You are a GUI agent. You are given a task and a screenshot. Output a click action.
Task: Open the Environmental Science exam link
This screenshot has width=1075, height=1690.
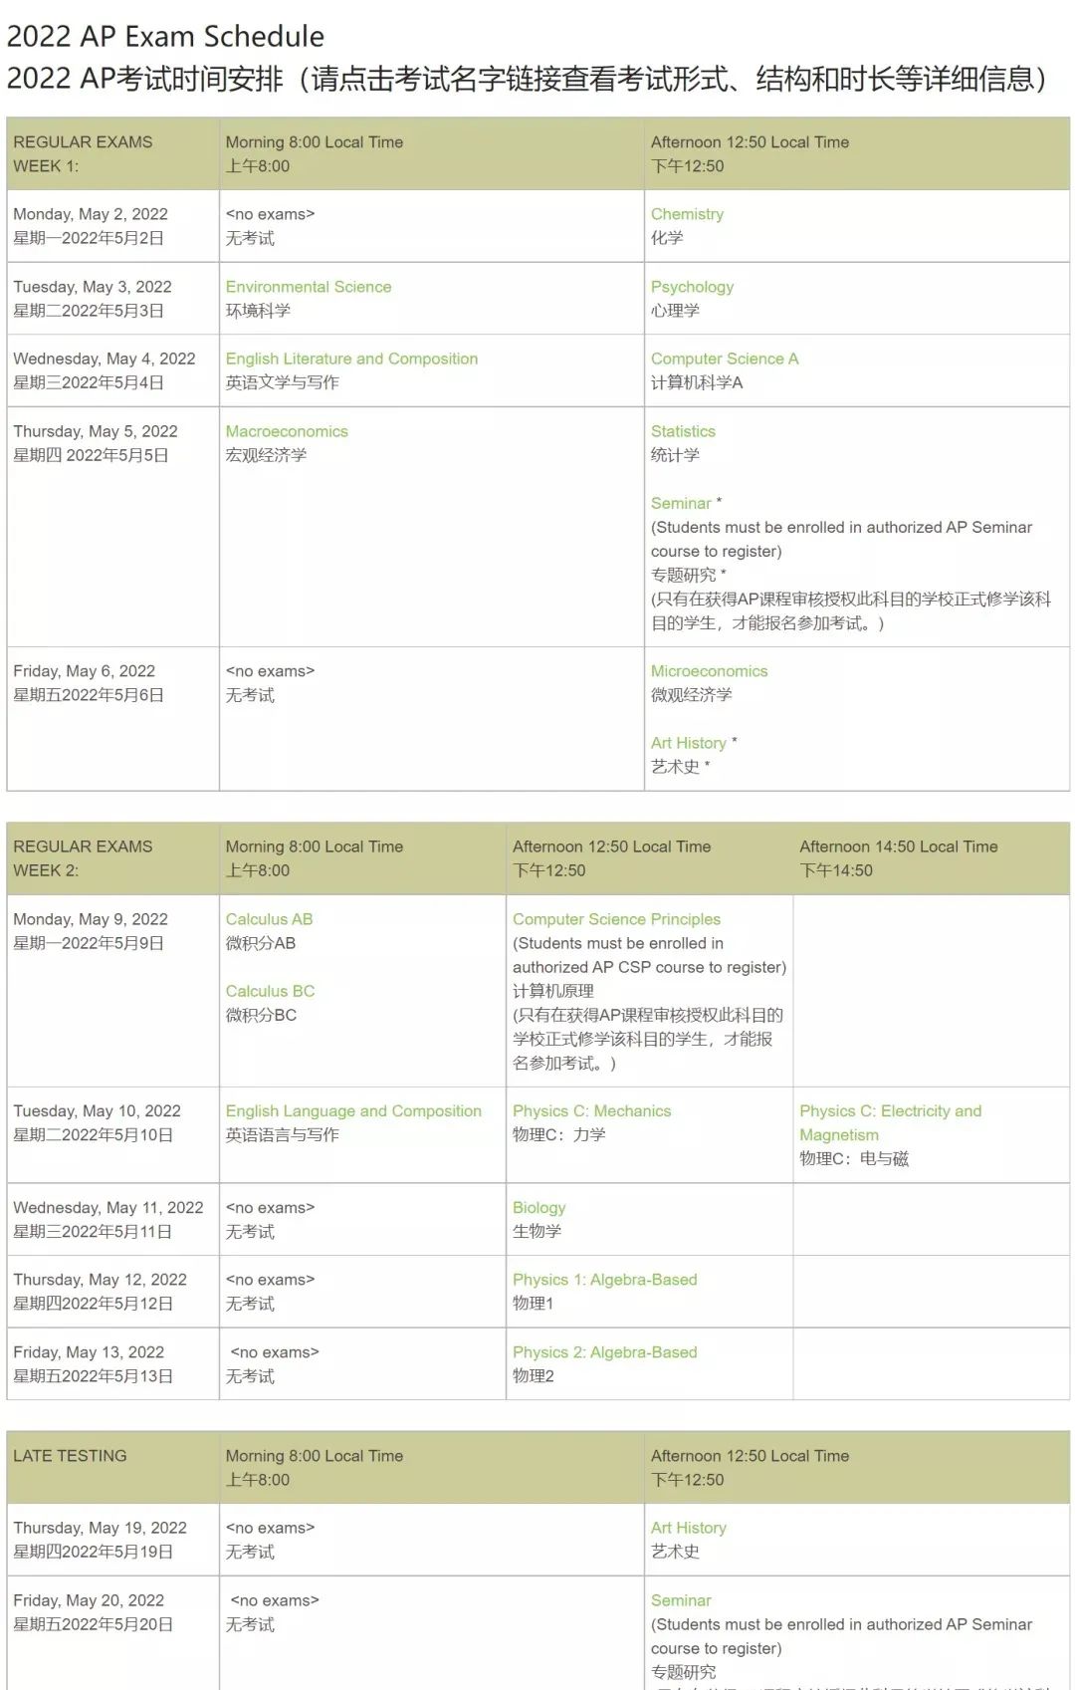pos(309,287)
